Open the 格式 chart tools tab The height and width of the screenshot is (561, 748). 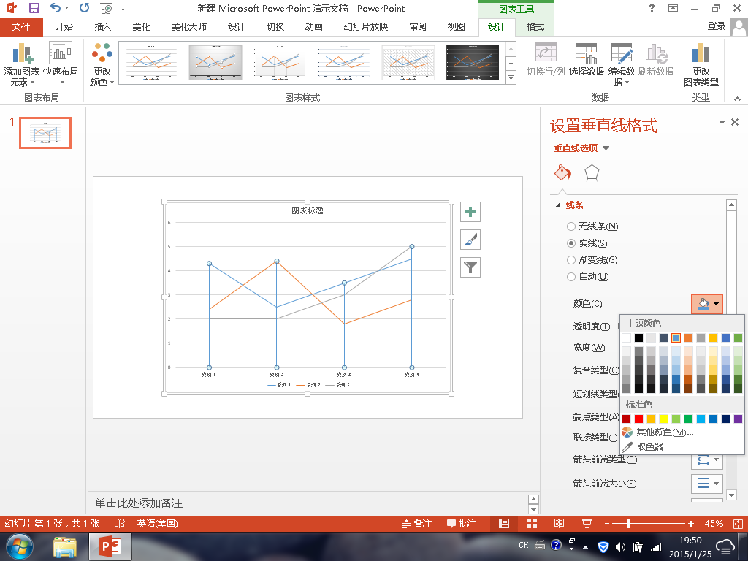535,27
